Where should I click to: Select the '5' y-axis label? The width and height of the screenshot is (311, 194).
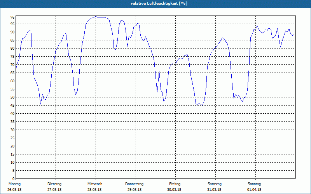(x=13, y=171)
